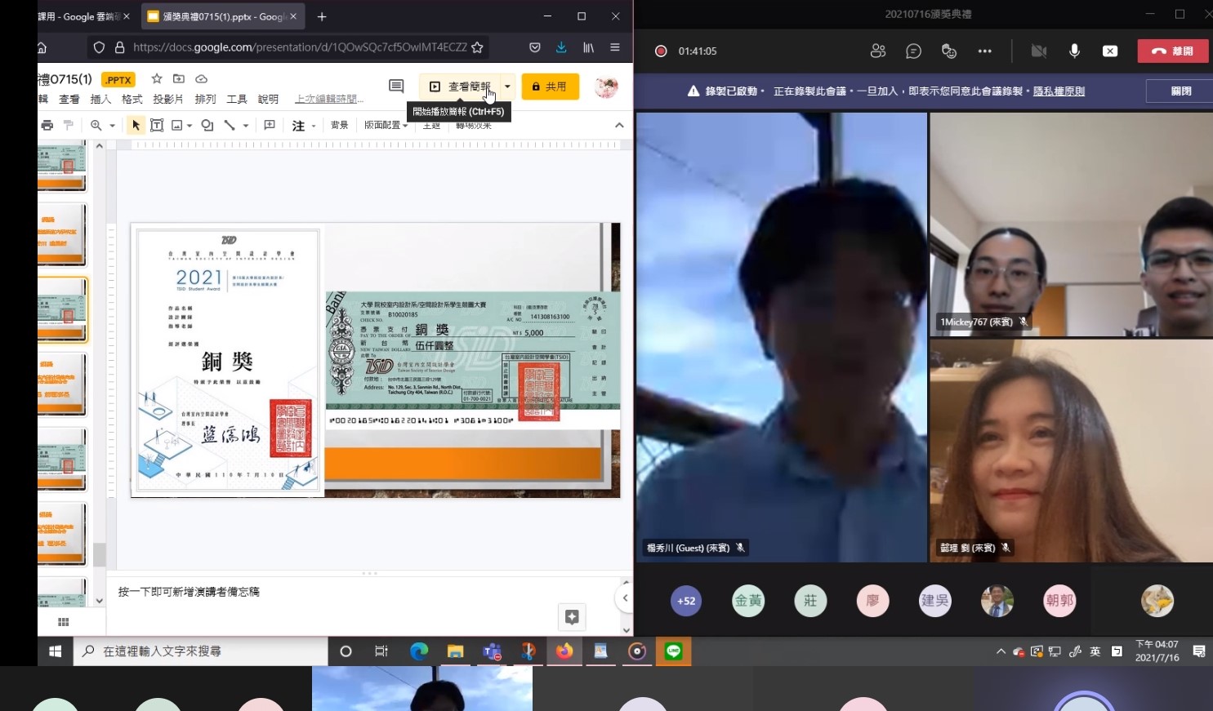Open the 版面配置 layout dropdown
Viewport: 1213px width, 711px height.
pyautogui.click(x=386, y=125)
